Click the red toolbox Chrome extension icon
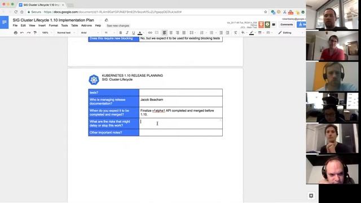Viewport: 361px width, 203px height. tap(290, 12)
